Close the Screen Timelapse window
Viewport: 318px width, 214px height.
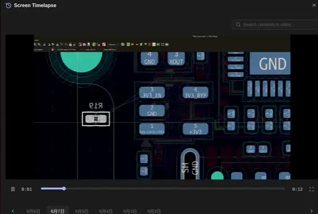pos(314,5)
